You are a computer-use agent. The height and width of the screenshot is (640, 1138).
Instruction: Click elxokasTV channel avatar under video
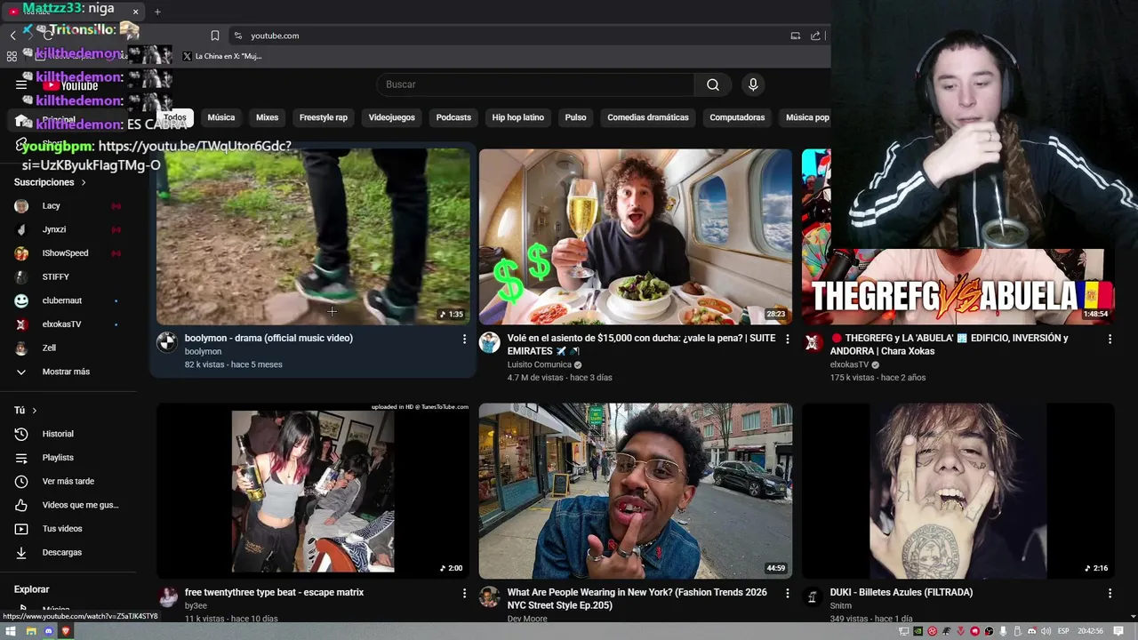pyautogui.click(x=813, y=342)
